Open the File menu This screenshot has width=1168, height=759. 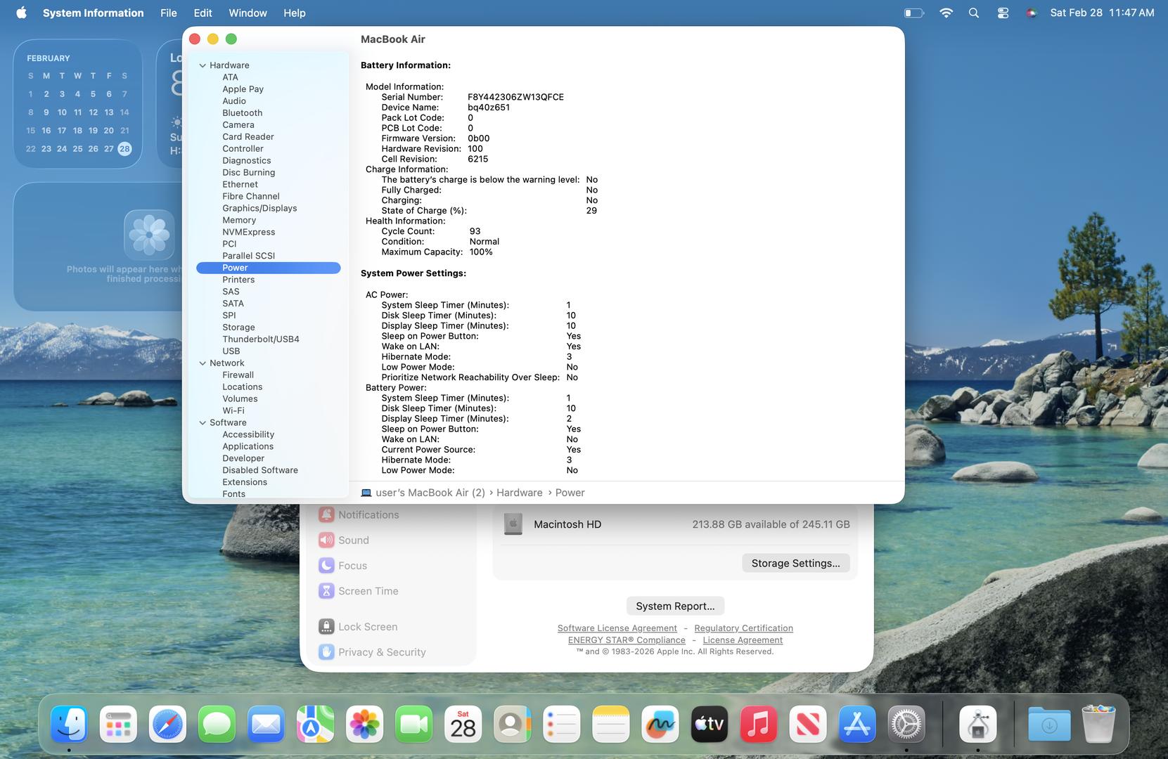coord(168,13)
